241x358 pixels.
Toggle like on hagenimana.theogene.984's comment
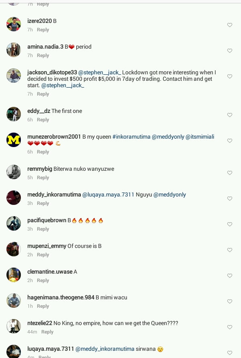pos(230,301)
